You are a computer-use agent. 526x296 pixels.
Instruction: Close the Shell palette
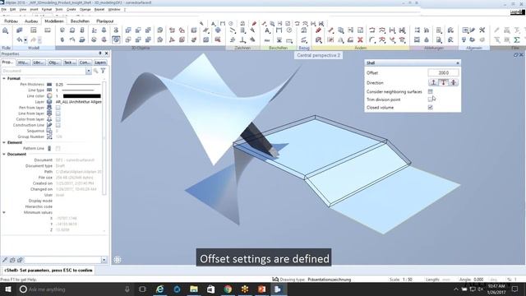(x=458, y=62)
